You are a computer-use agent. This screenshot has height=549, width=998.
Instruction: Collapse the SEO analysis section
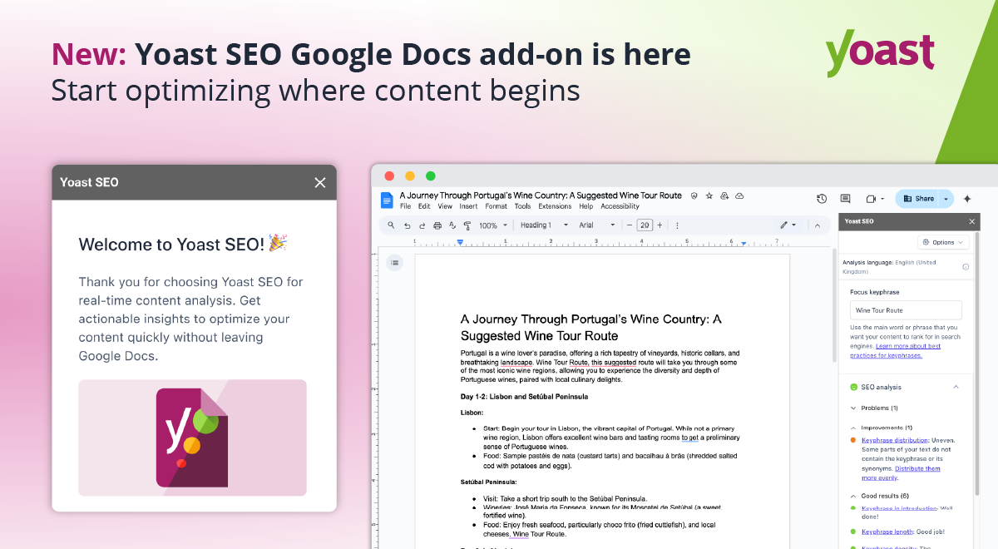click(956, 387)
